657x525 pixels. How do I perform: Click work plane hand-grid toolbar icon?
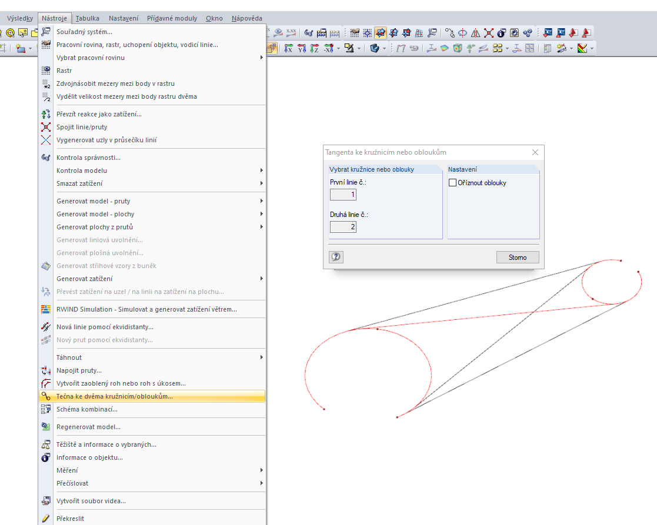pos(355,33)
